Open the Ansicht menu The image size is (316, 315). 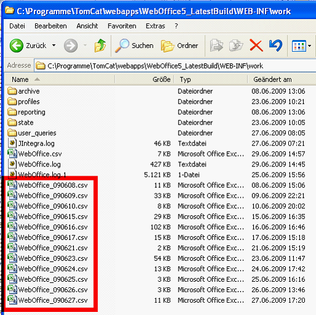pyautogui.click(x=87, y=26)
